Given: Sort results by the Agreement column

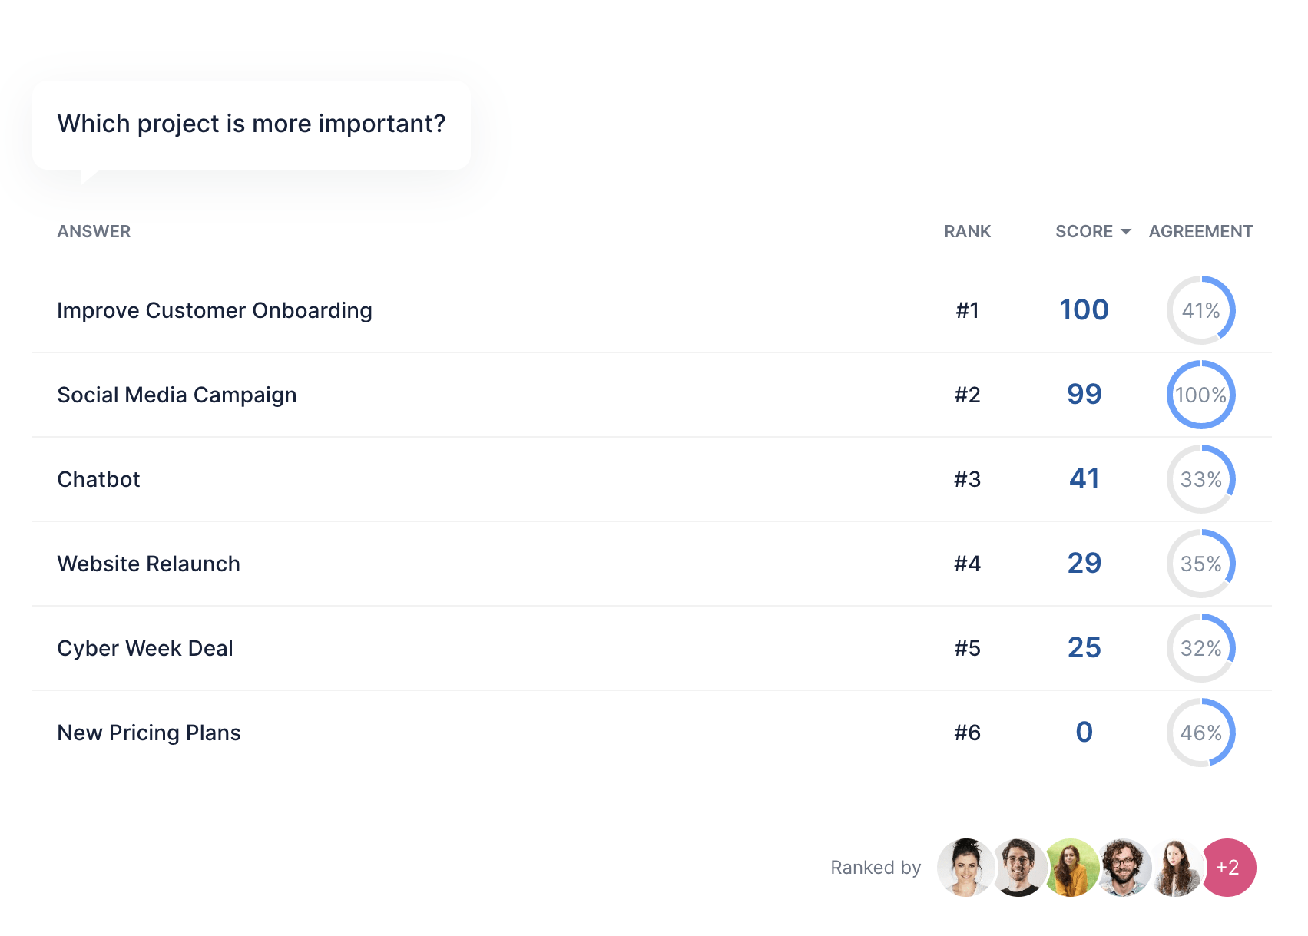Looking at the screenshot, I should pyautogui.click(x=1200, y=231).
